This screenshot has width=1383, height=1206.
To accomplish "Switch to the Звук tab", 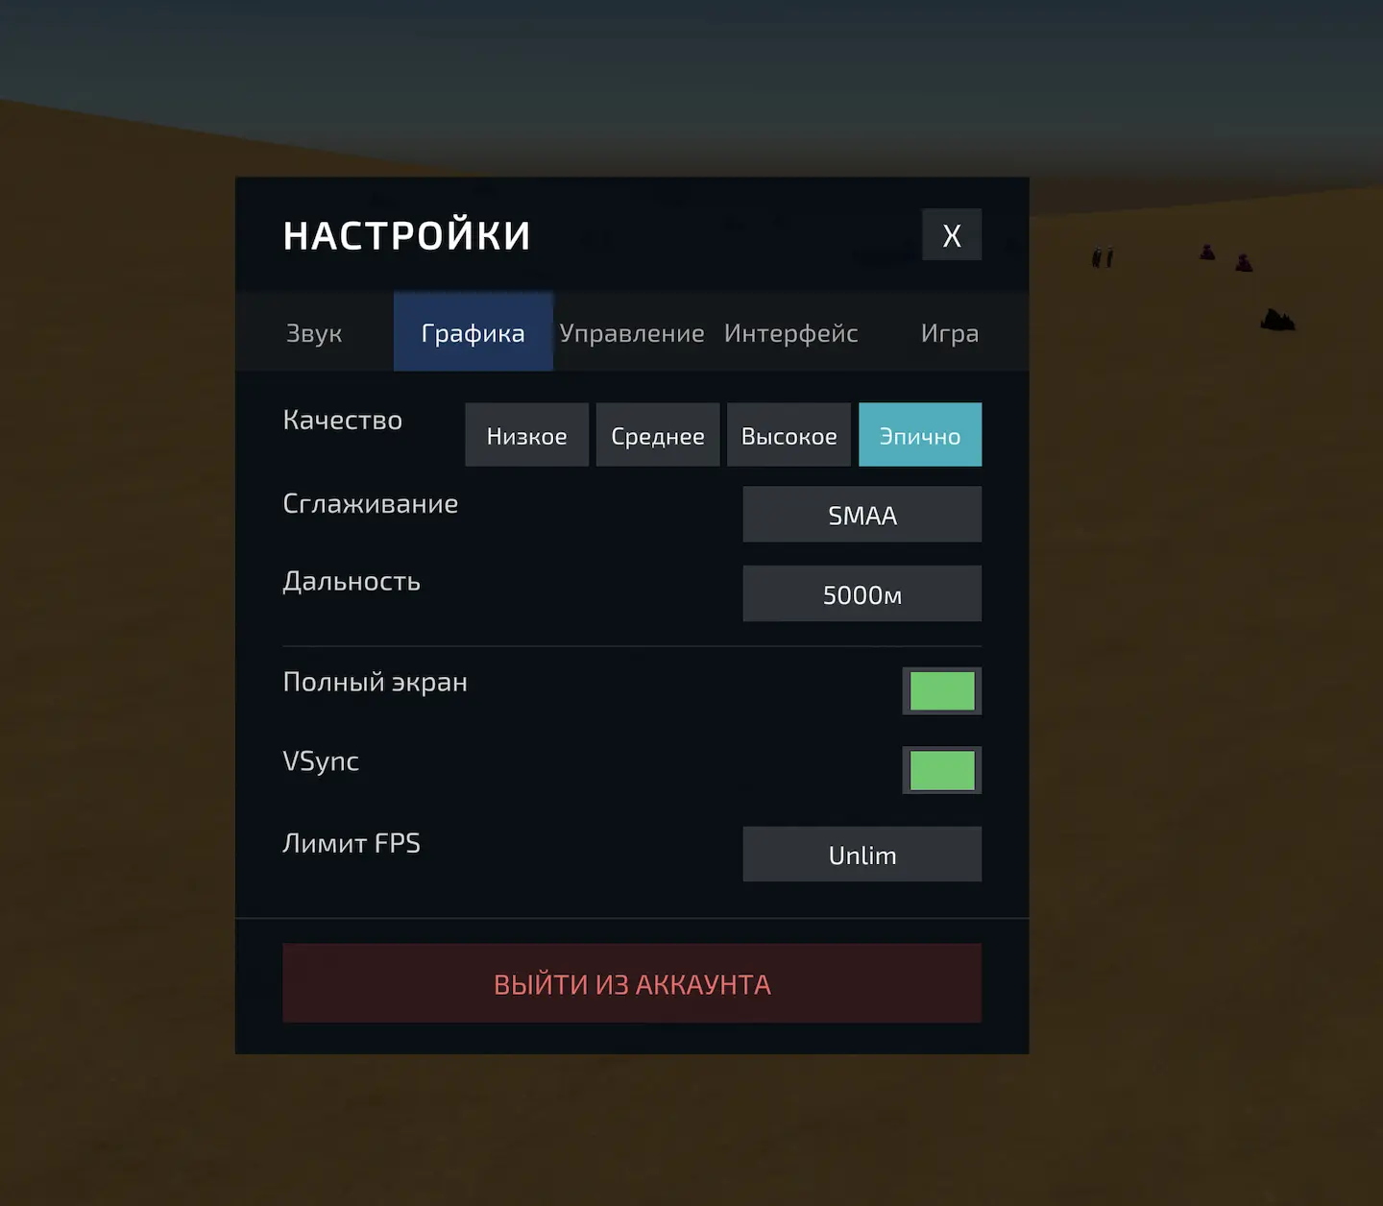I will 314,332.
